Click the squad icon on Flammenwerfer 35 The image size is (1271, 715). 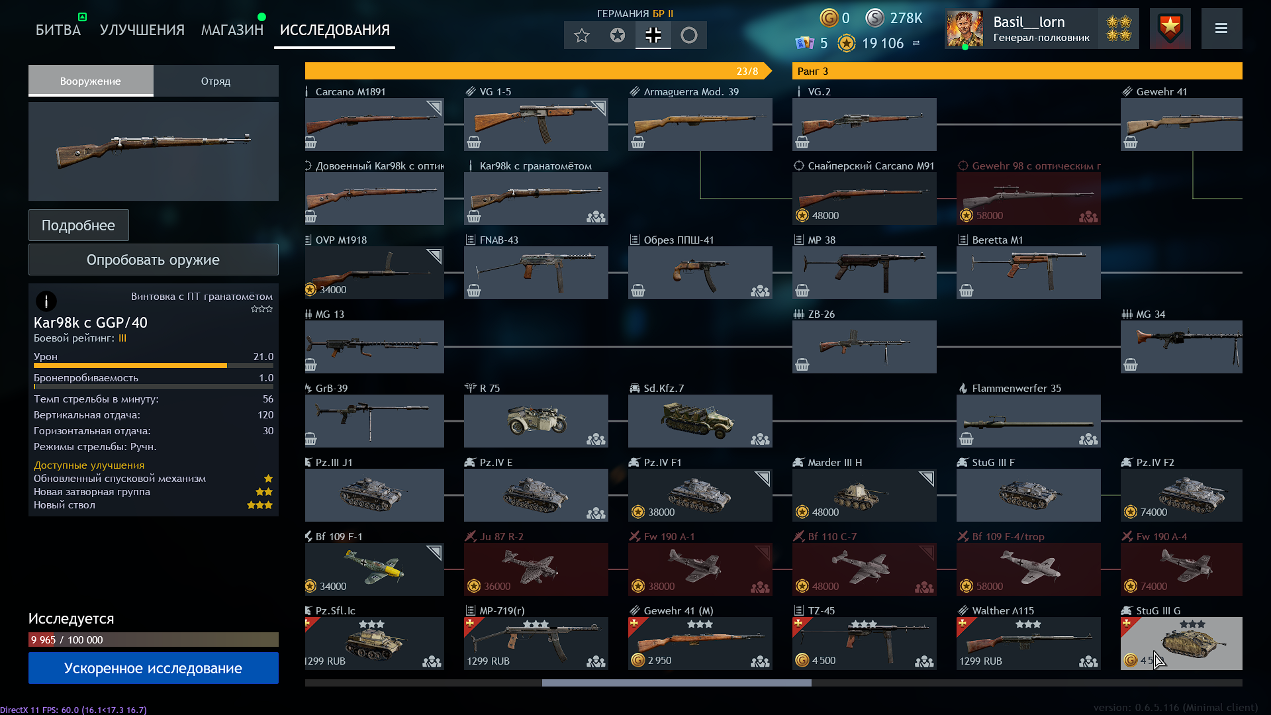[x=1088, y=439]
